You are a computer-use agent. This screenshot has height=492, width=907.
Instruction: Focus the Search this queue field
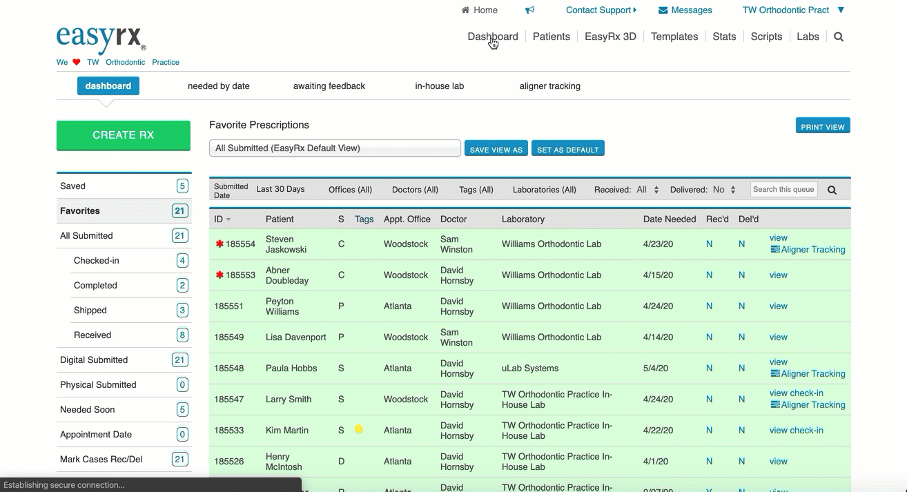(x=784, y=189)
